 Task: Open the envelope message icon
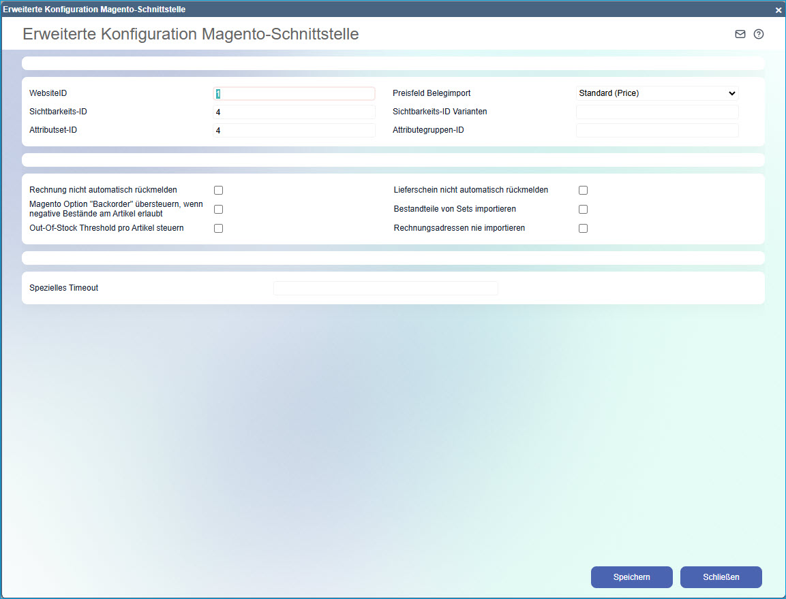coord(740,34)
